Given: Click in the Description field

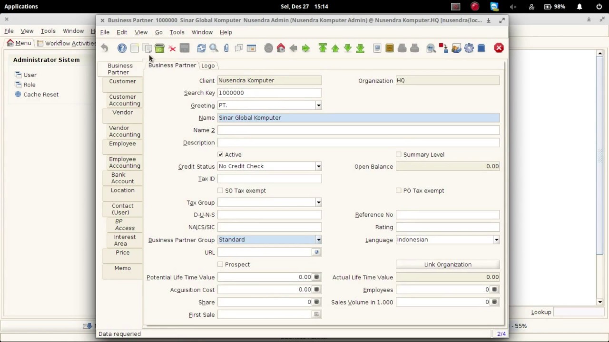Looking at the screenshot, I should pyautogui.click(x=359, y=142).
